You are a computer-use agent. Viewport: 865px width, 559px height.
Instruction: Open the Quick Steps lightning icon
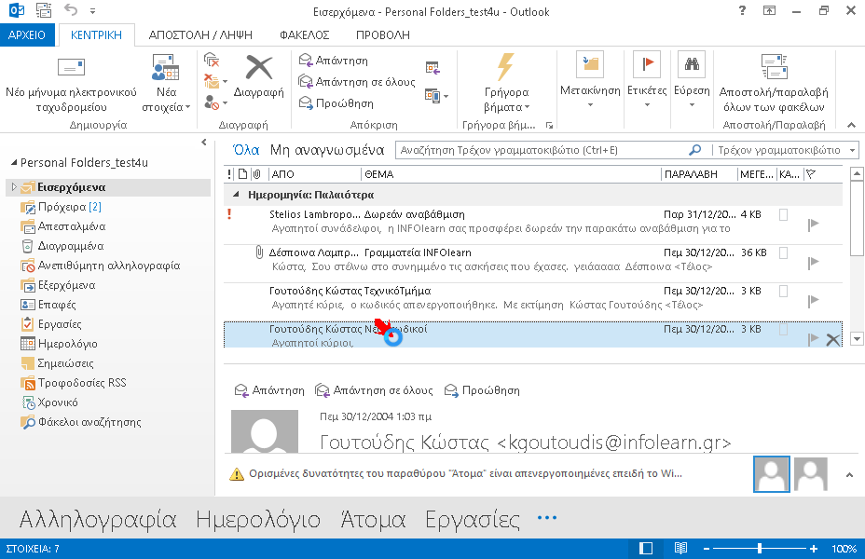[x=505, y=67]
